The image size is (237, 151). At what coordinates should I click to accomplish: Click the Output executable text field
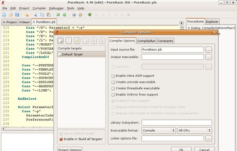tap(173, 57)
